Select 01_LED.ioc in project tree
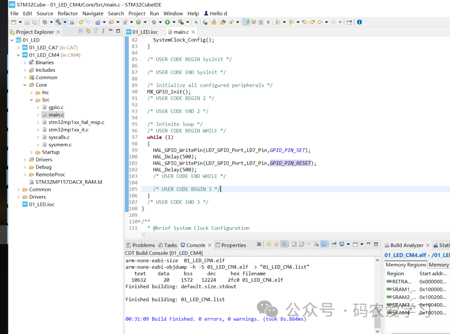 (x=42, y=204)
